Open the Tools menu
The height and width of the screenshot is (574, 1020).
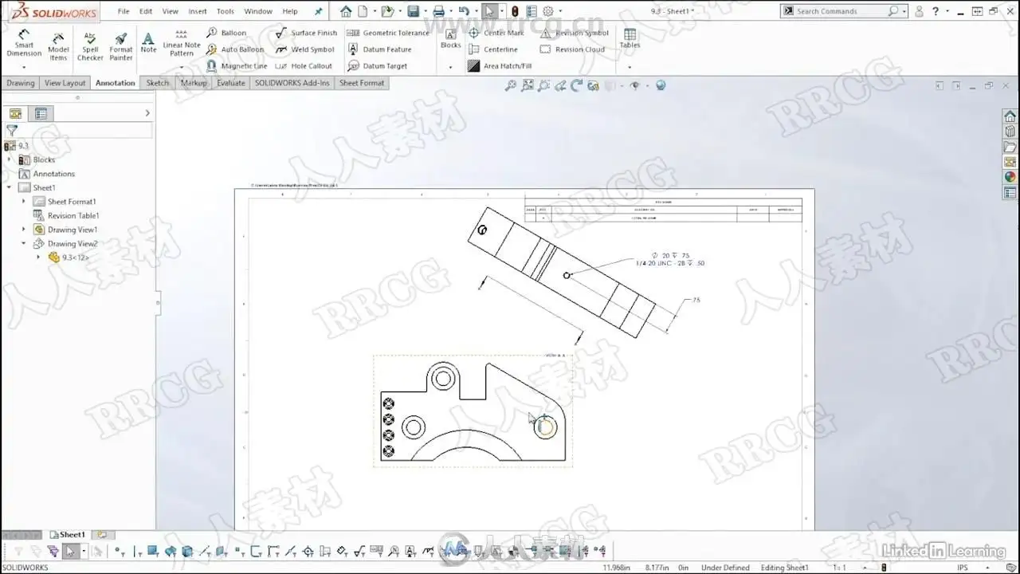226,11
